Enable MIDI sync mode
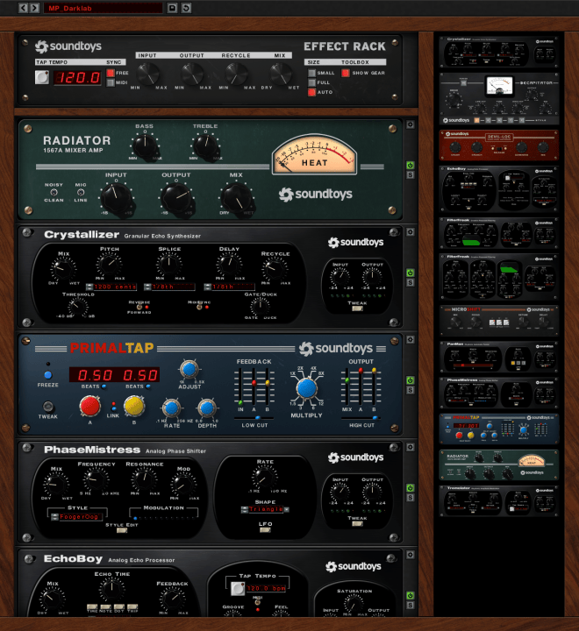This screenshot has width=579, height=631. [111, 82]
